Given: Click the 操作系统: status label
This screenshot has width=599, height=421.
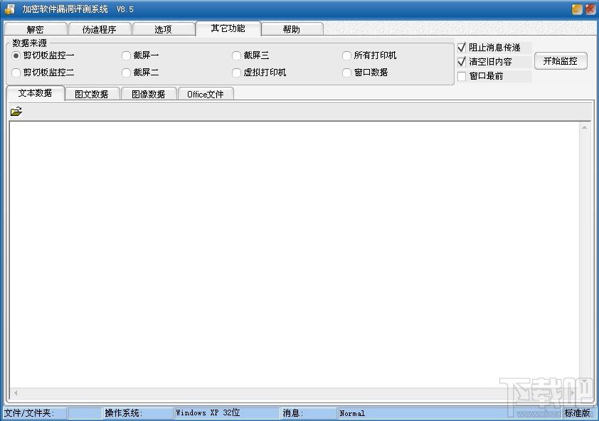Looking at the screenshot, I should pyautogui.click(x=123, y=413).
